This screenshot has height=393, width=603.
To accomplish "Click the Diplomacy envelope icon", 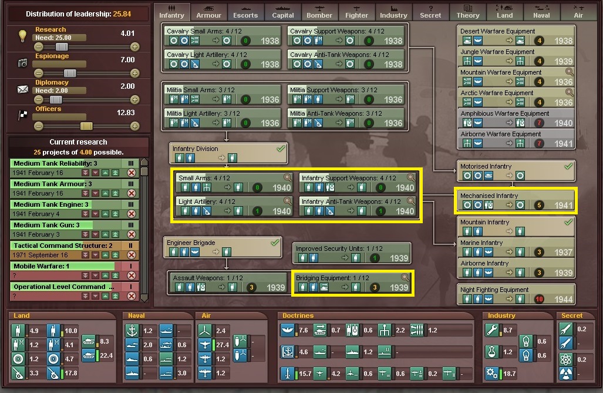I will coord(23,89).
